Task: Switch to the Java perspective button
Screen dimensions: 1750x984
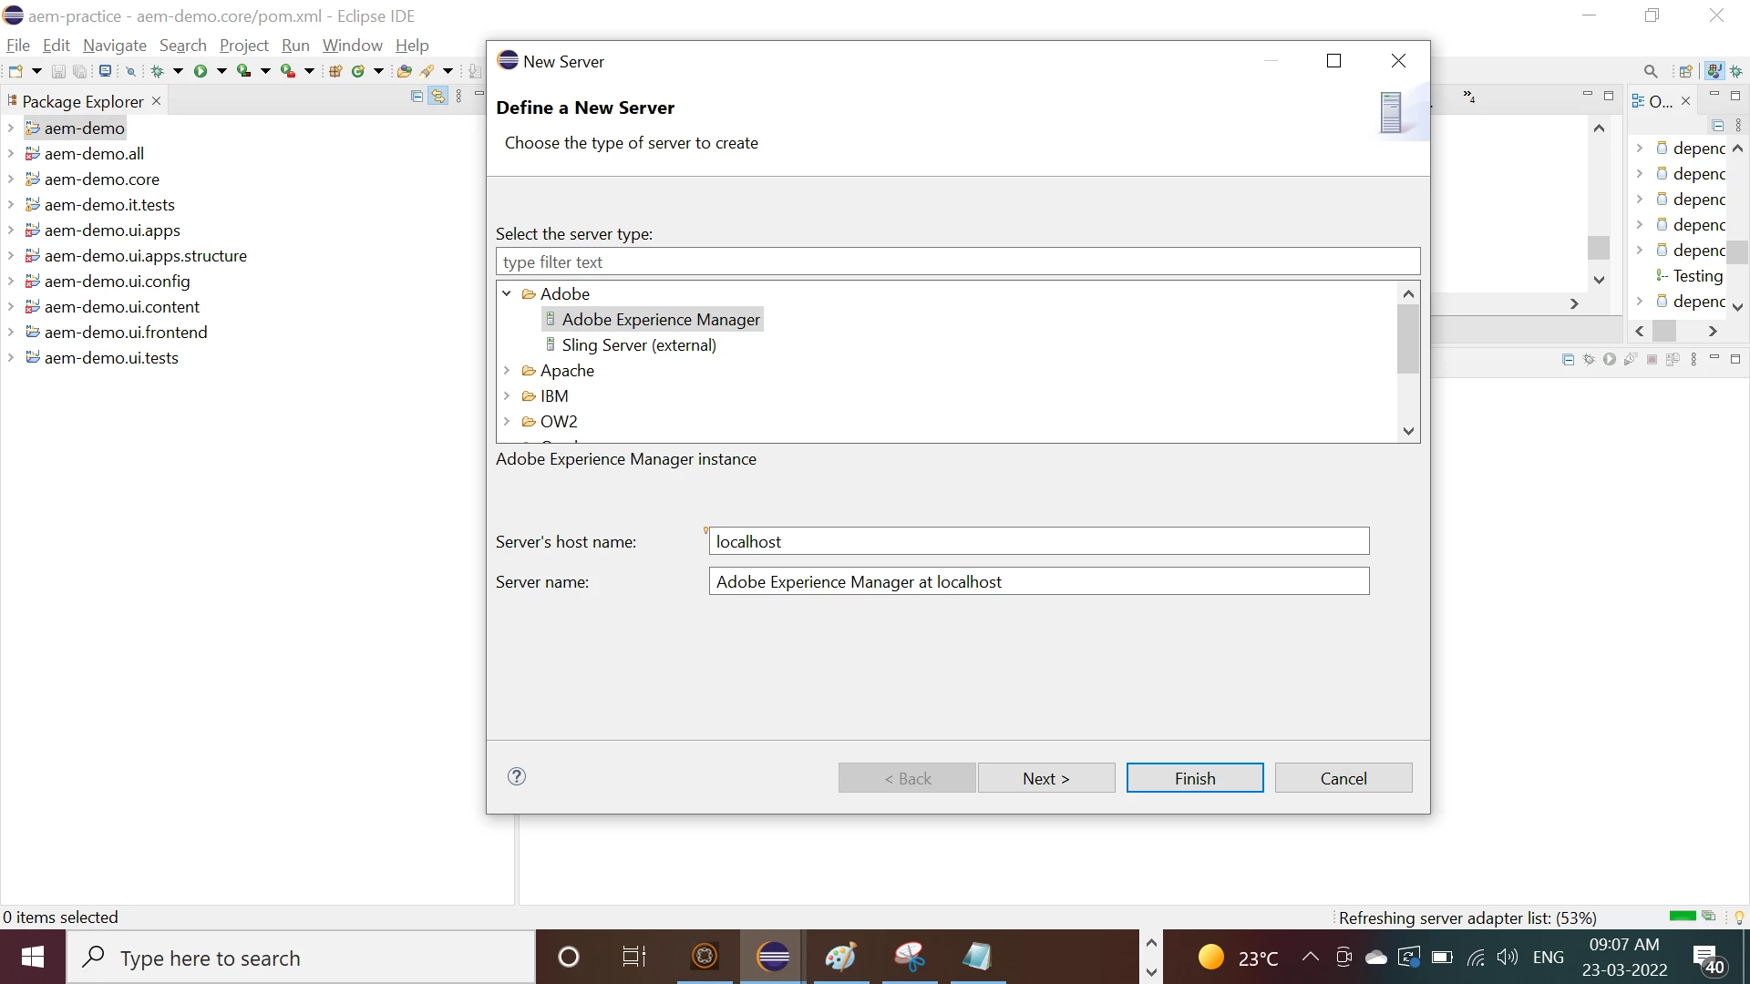Action: click(x=1714, y=71)
